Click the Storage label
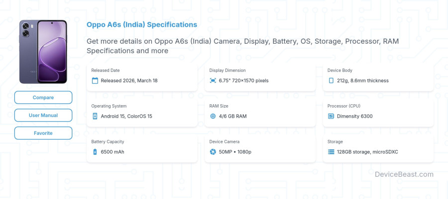Screen dimensions: 448x199 [335, 141]
